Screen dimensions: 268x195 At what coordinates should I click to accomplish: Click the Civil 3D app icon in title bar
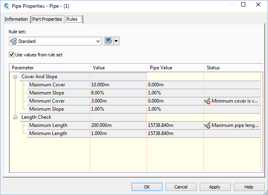(x=6, y=5)
